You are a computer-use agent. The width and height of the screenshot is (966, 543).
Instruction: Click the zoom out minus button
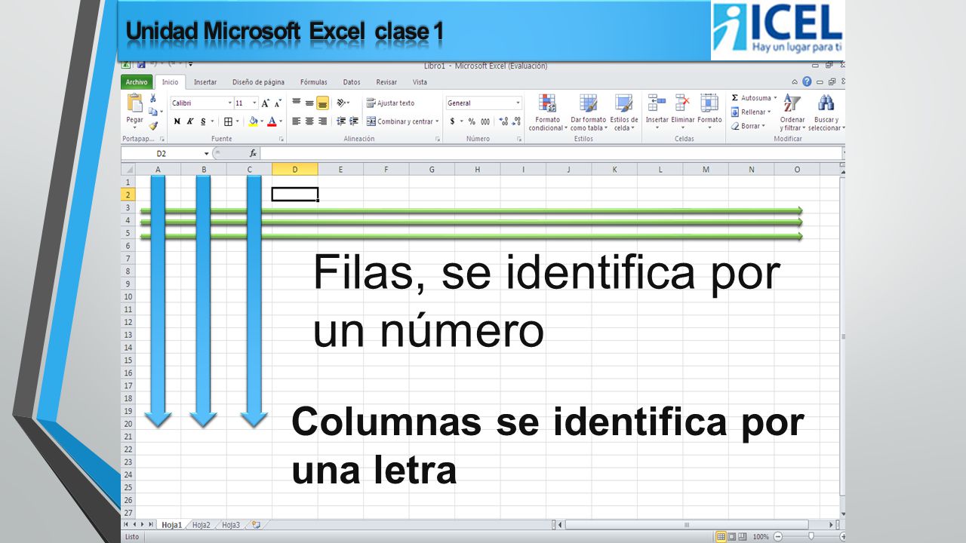point(778,536)
